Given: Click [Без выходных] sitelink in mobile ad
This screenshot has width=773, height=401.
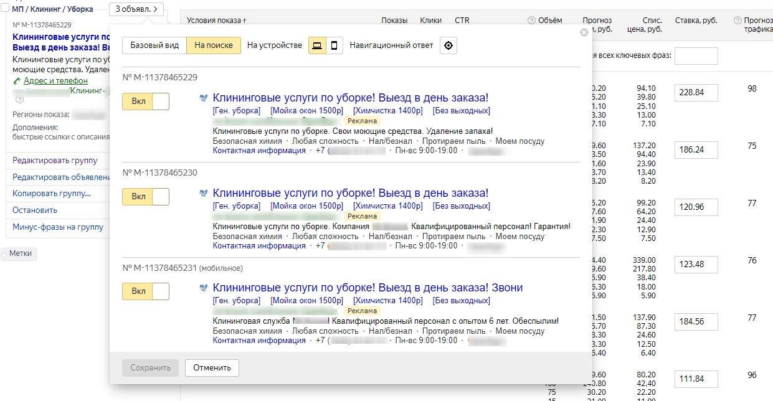Looking at the screenshot, I should pos(462,301).
